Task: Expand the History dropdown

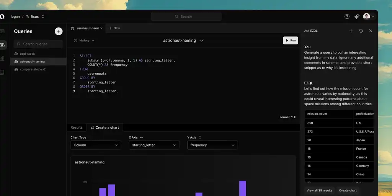Action: coord(84,40)
